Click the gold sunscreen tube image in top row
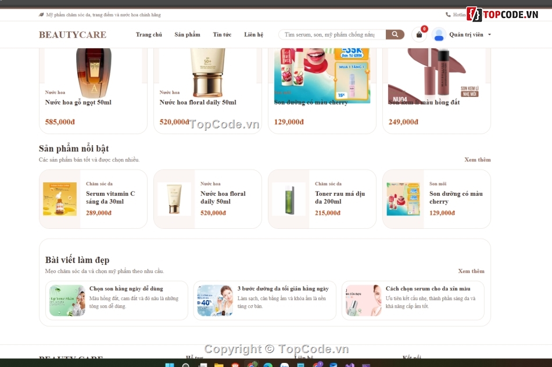The height and width of the screenshot is (367, 552). (207, 72)
